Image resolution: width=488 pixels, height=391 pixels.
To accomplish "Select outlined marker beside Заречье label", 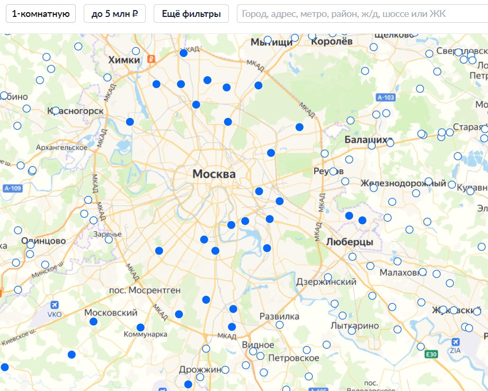I will [109, 239].
